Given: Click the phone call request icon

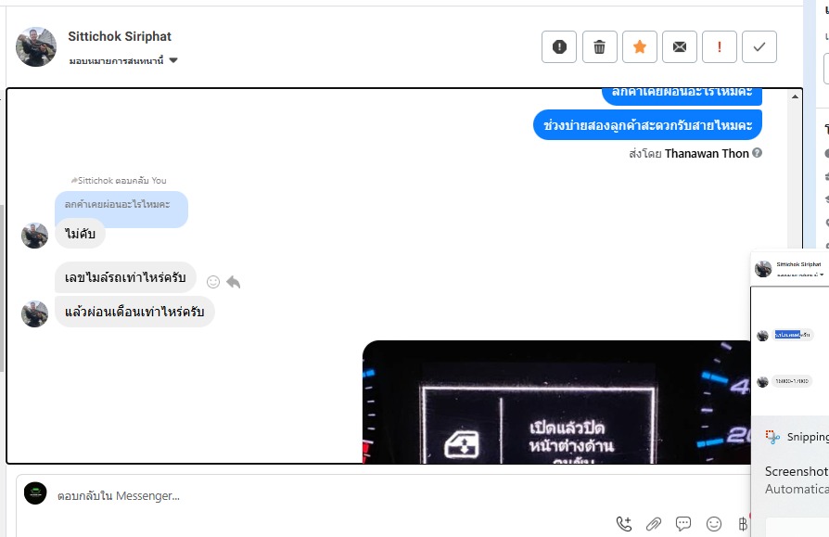Looking at the screenshot, I should click(x=624, y=524).
